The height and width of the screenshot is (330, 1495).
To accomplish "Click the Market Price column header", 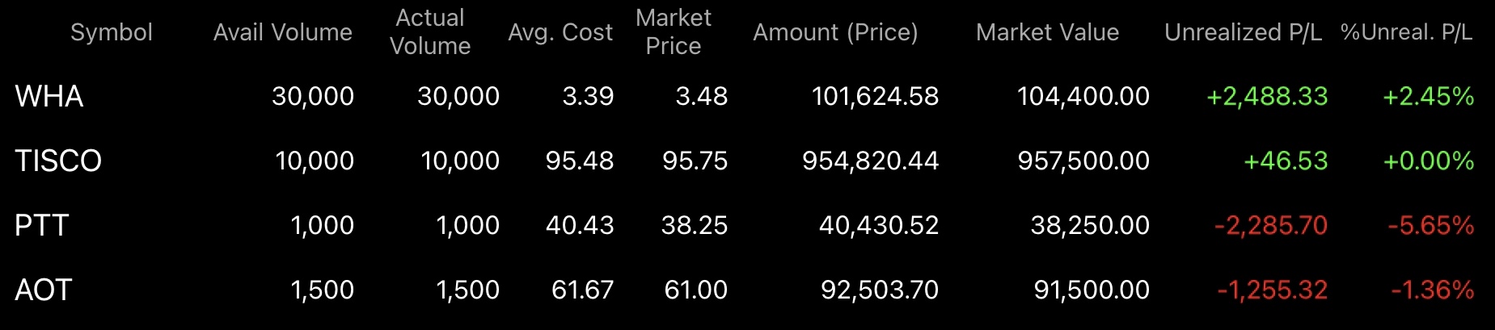I will pos(674,32).
